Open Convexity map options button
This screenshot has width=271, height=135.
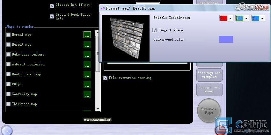click(x=87, y=94)
